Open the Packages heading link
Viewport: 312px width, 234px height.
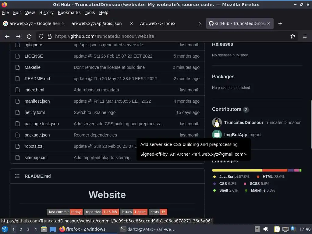[223, 76]
